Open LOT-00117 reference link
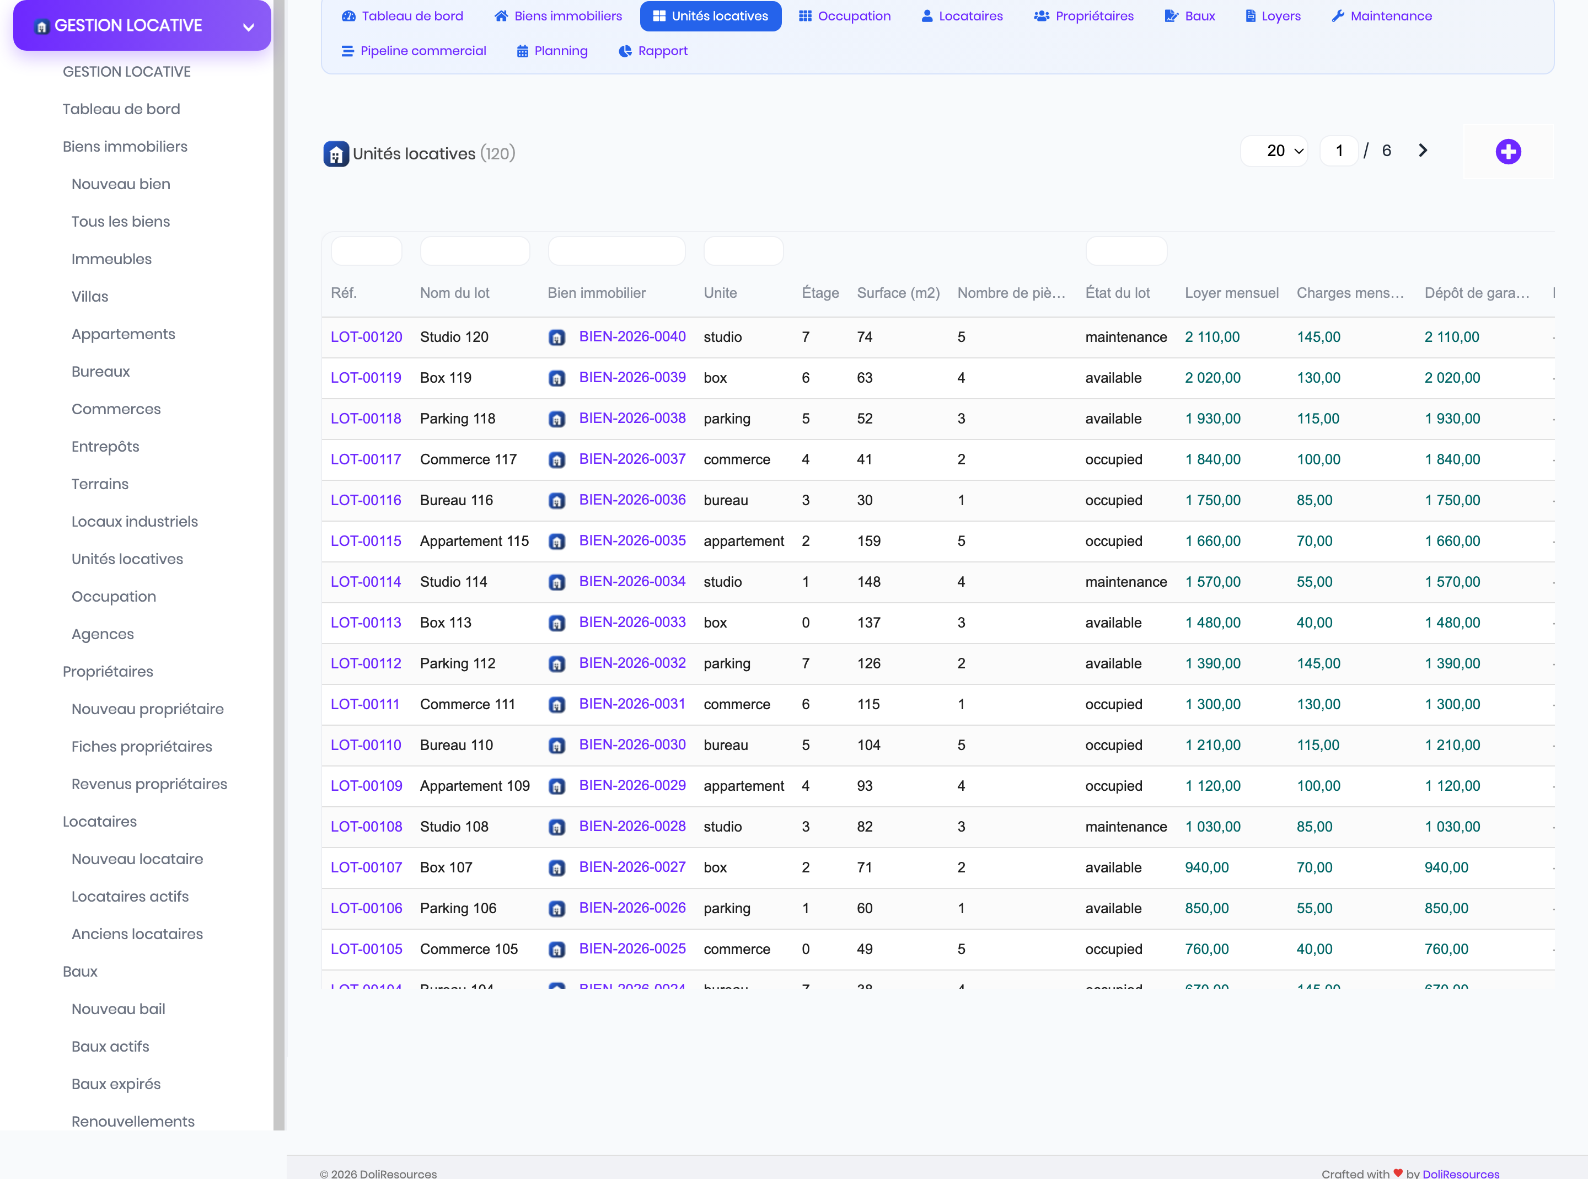 [x=366, y=459]
